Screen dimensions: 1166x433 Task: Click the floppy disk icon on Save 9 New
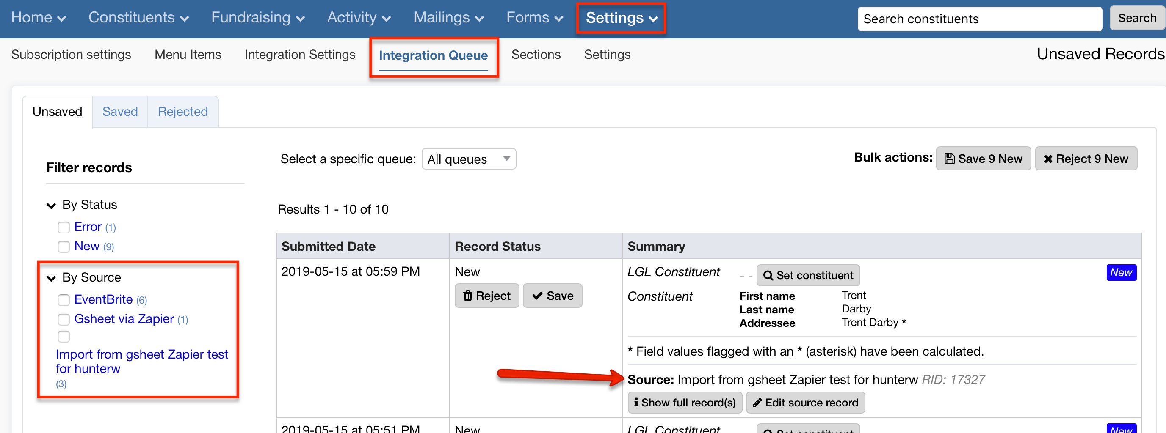click(950, 158)
